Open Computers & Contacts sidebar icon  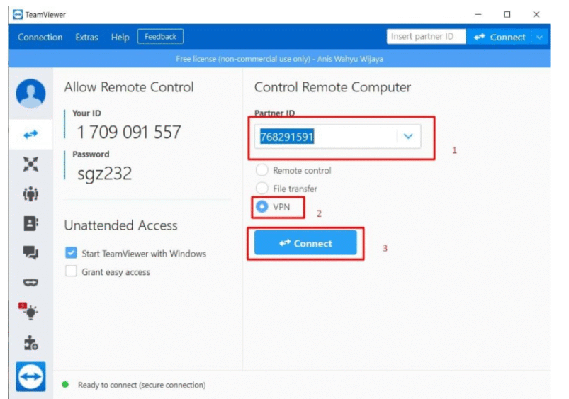tap(31, 223)
